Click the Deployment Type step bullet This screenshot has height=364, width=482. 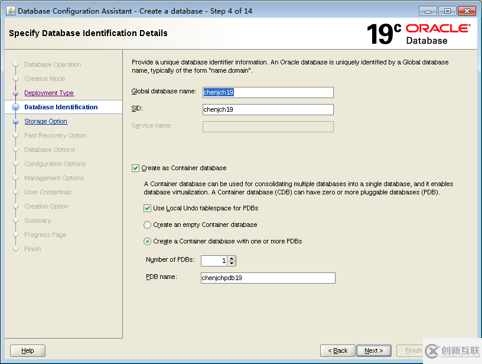(16, 93)
